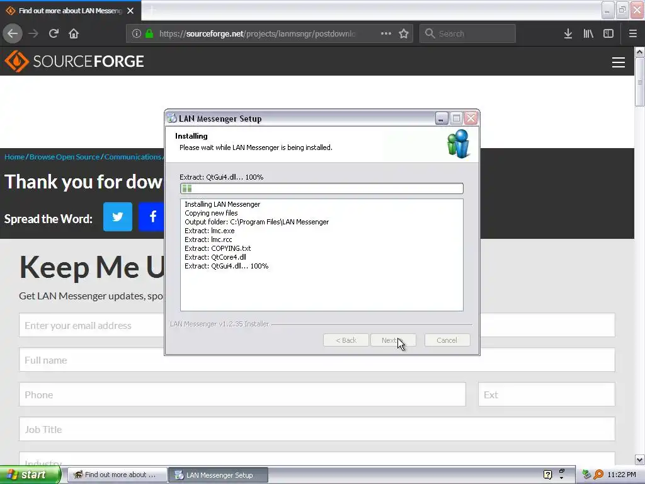Image resolution: width=645 pixels, height=484 pixels.
Task: Click the green network tray icon
Action: click(x=586, y=475)
